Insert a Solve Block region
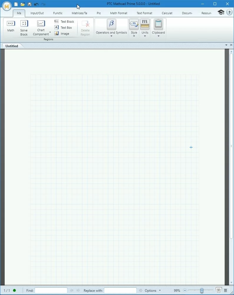234x295 pixels. pos(24,28)
